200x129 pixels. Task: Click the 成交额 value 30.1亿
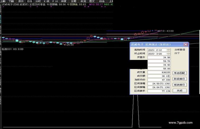(x=159, y=76)
